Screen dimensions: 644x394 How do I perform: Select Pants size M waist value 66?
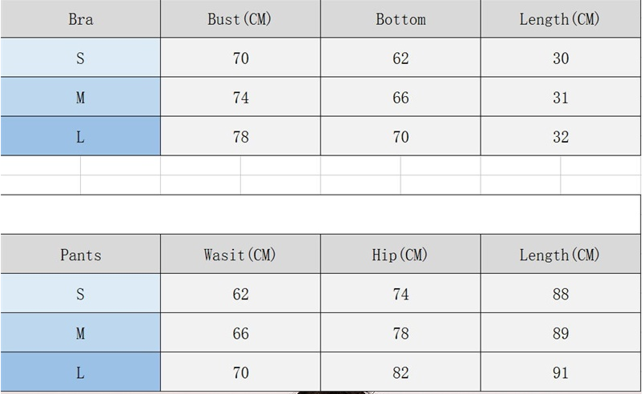point(240,333)
